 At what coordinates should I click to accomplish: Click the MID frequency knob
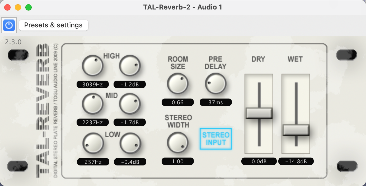(x=92, y=104)
